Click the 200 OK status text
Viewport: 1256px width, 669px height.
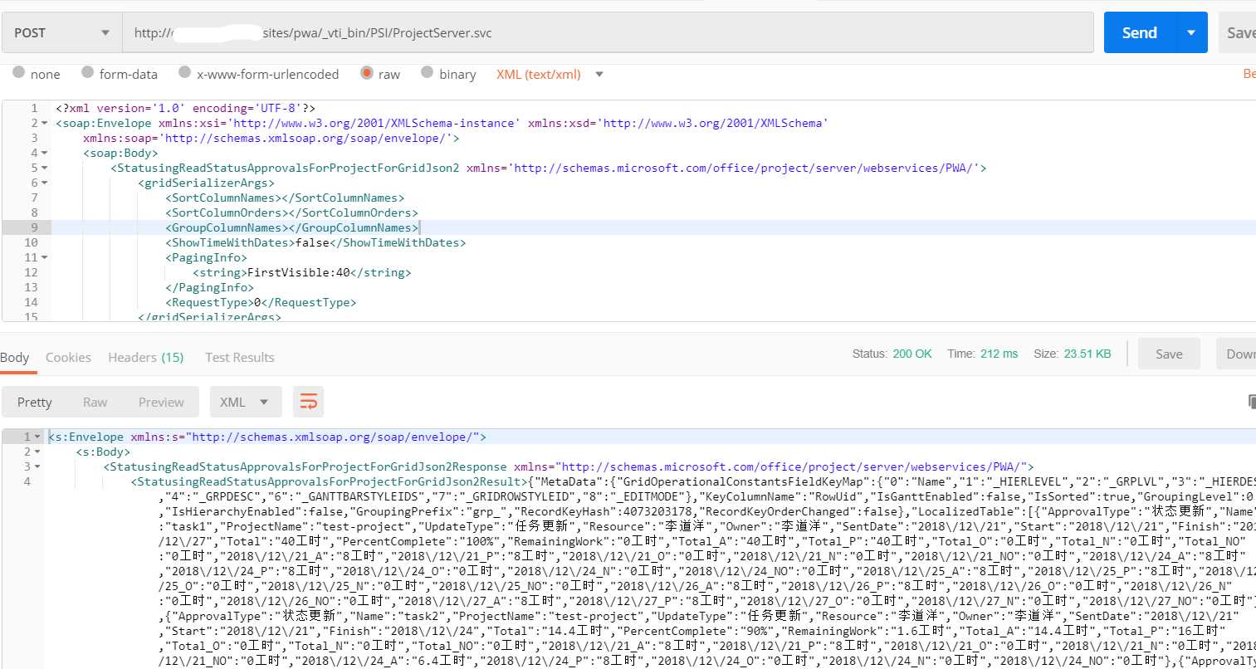912,354
